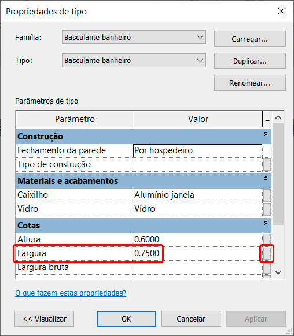This screenshot has width=294, height=336.
Task: Collapse the Materiais e acabamentos group
Action: coord(266,178)
